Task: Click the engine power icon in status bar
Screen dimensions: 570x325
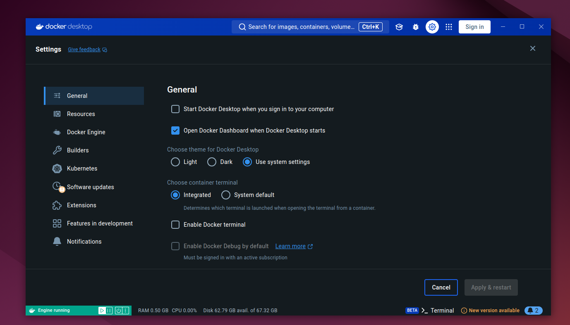Action: point(118,311)
